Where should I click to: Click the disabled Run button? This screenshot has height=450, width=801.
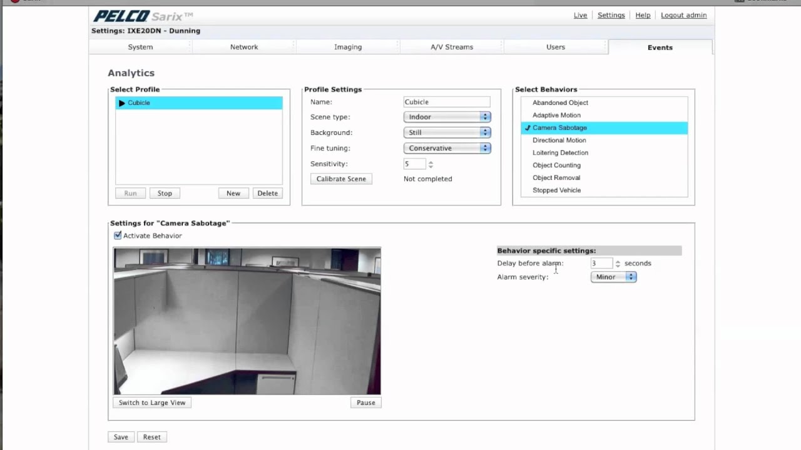(130, 193)
